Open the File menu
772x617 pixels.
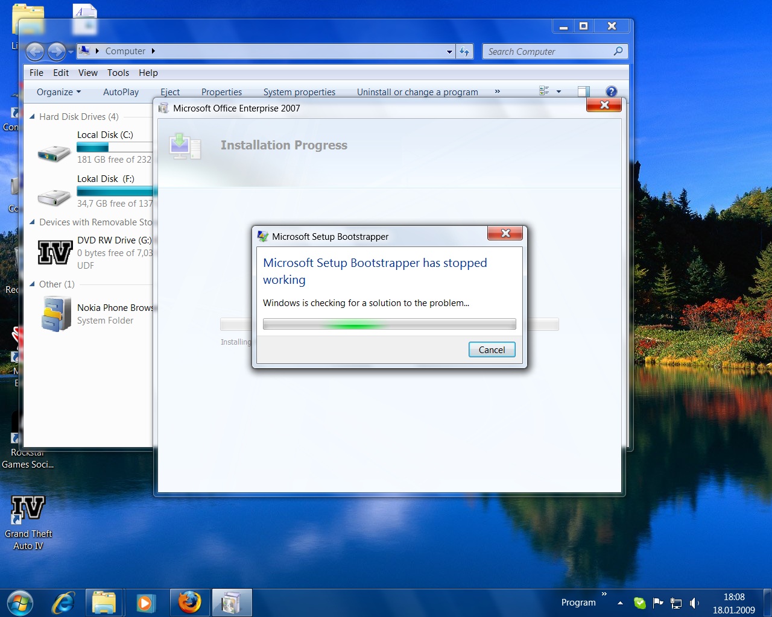click(36, 73)
